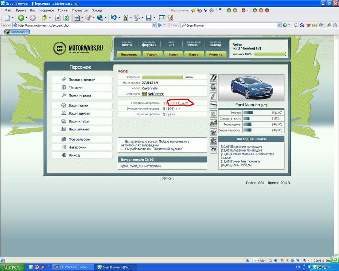Open Ваши друзья from the sidebar
339x271 pixels.
pyautogui.click(x=82, y=113)
